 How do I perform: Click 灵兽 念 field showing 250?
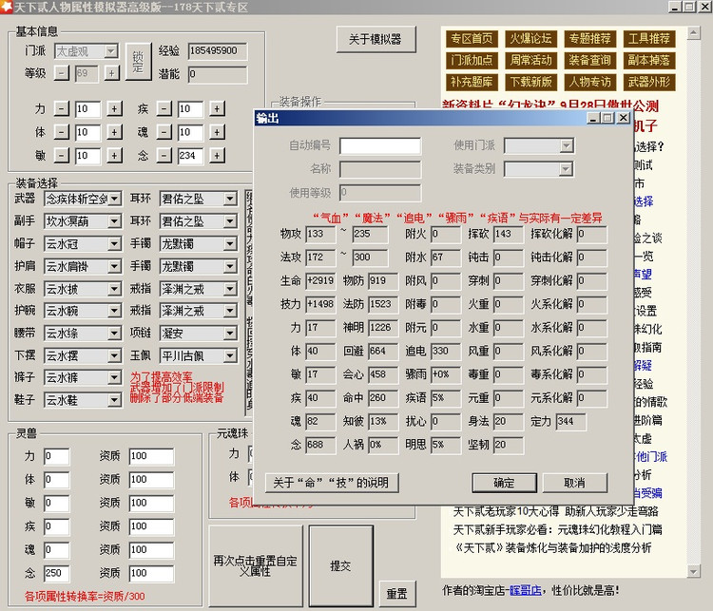click(x=57, y=573)
